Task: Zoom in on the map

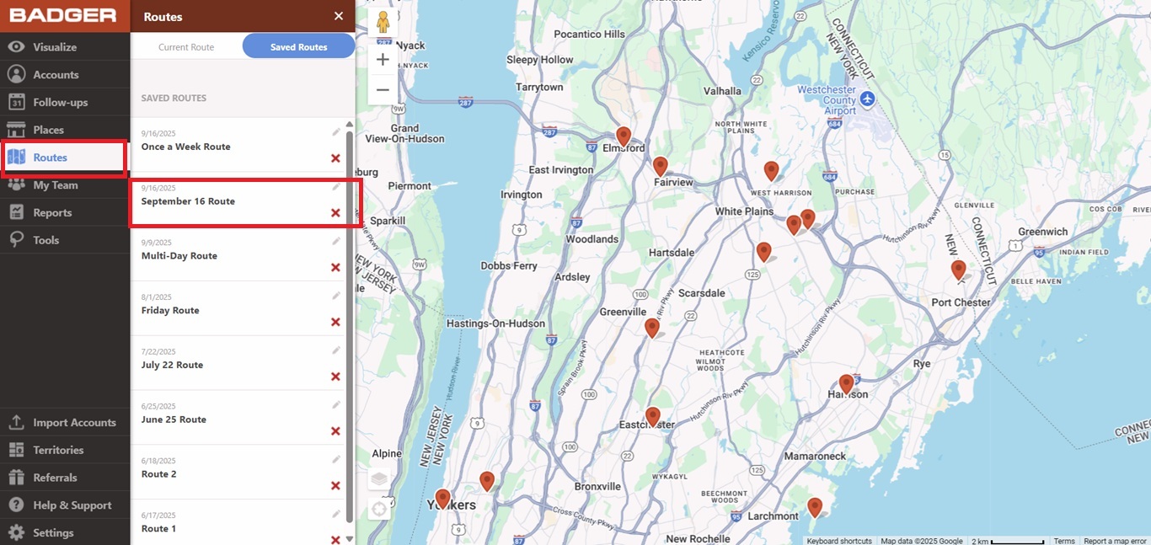Action: pyautogui.click(x=383, y=60)
